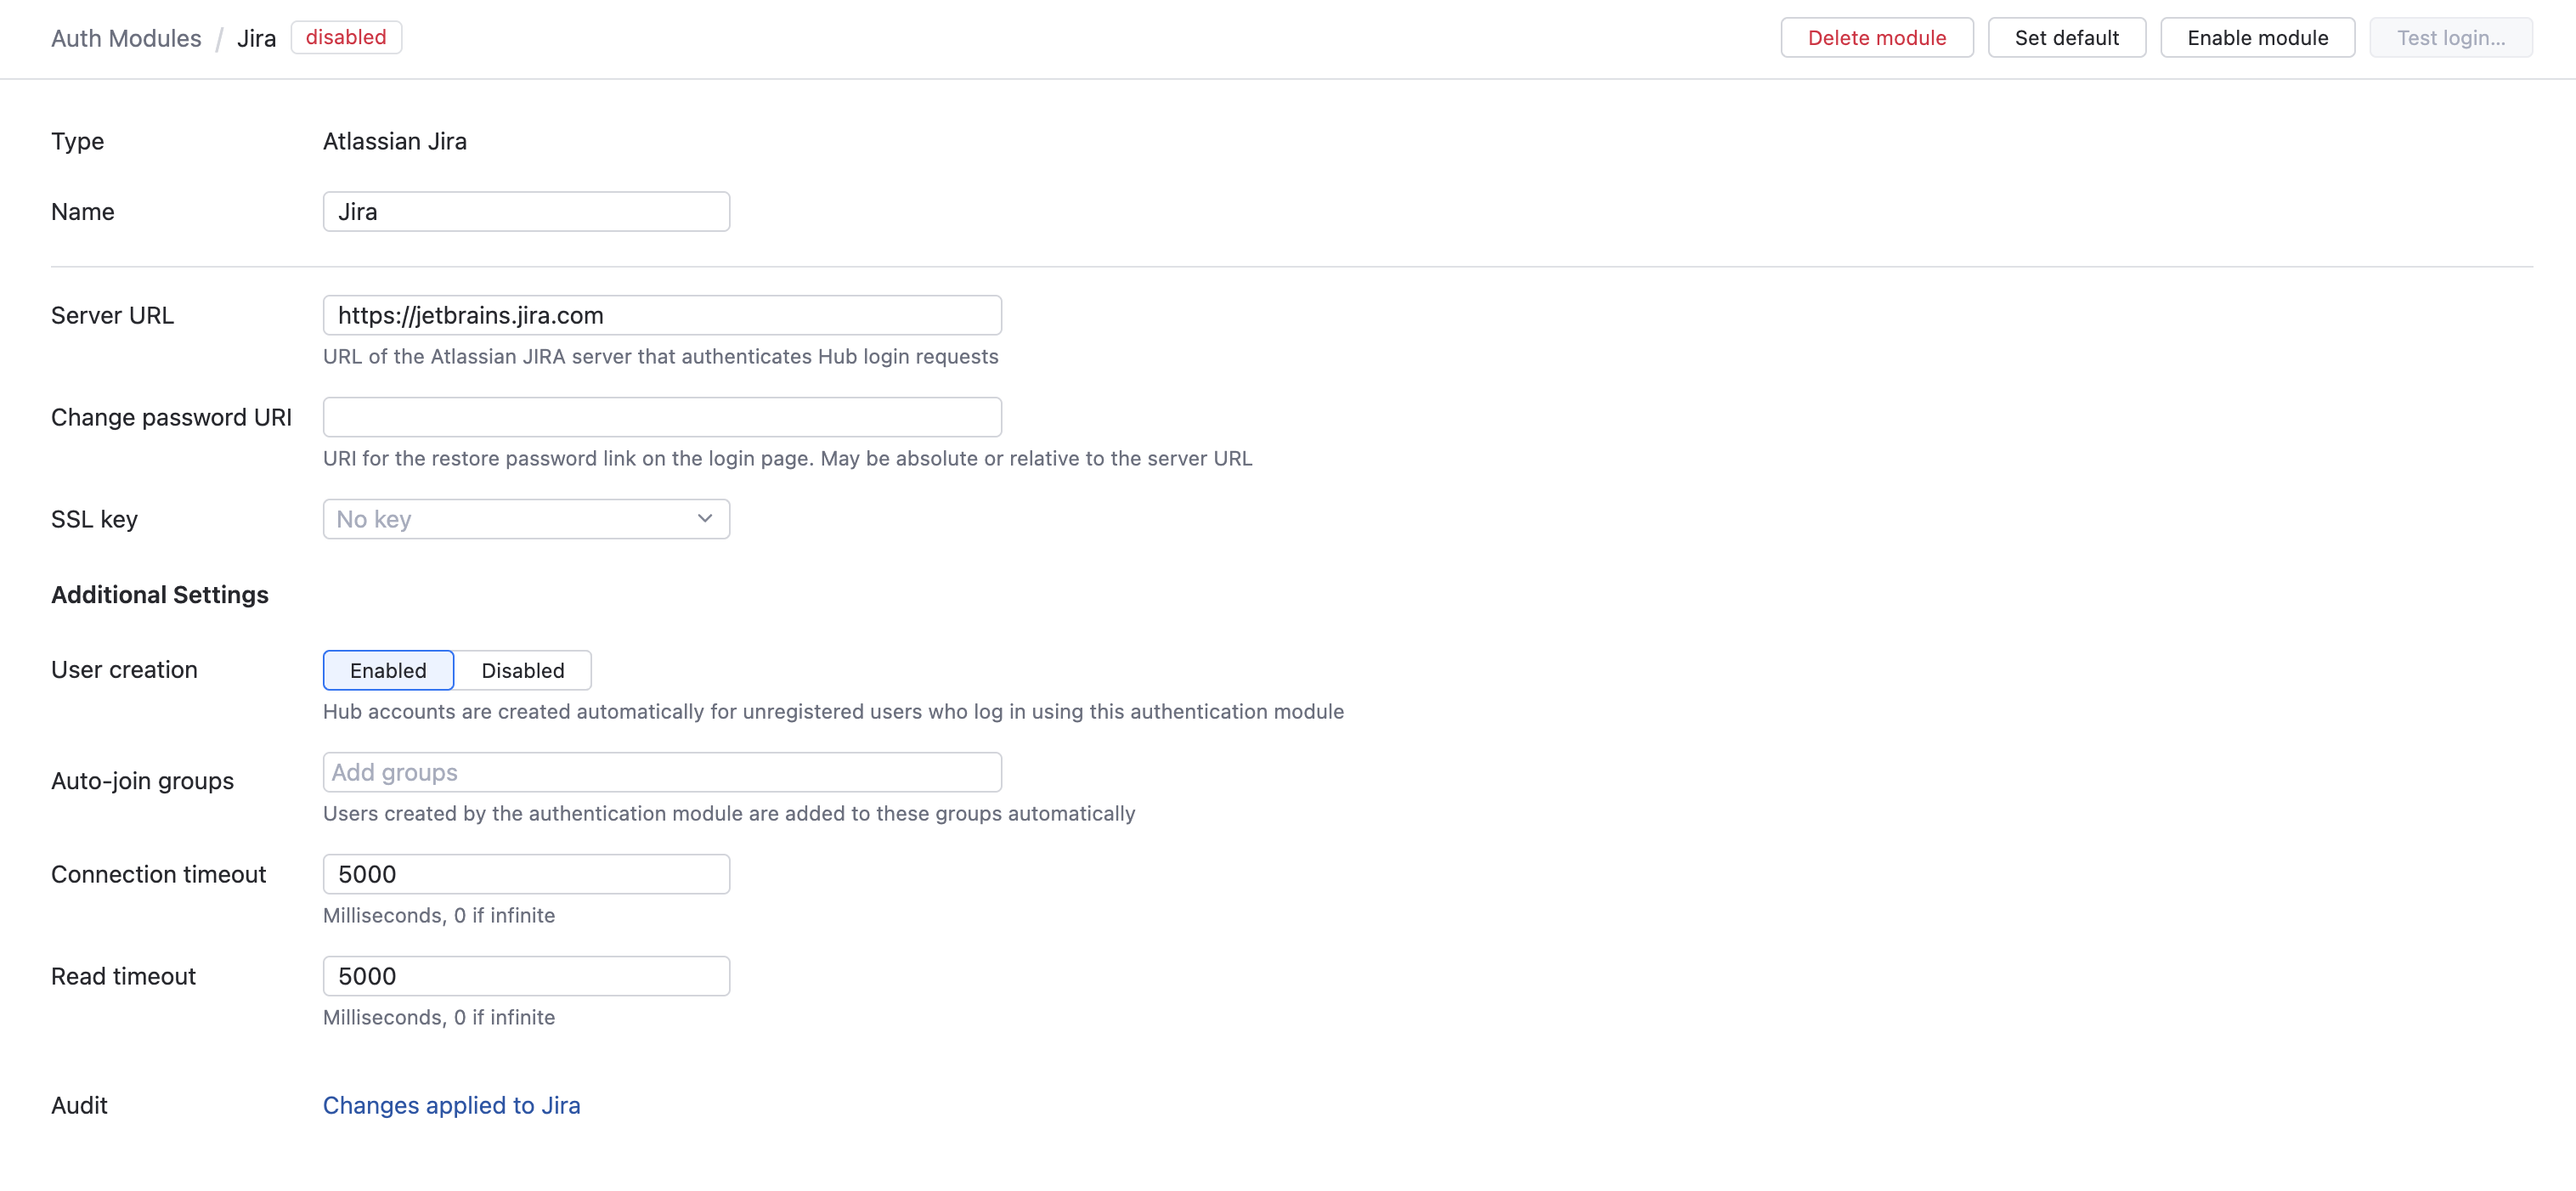Click the Add groups field

coord(661,771)
